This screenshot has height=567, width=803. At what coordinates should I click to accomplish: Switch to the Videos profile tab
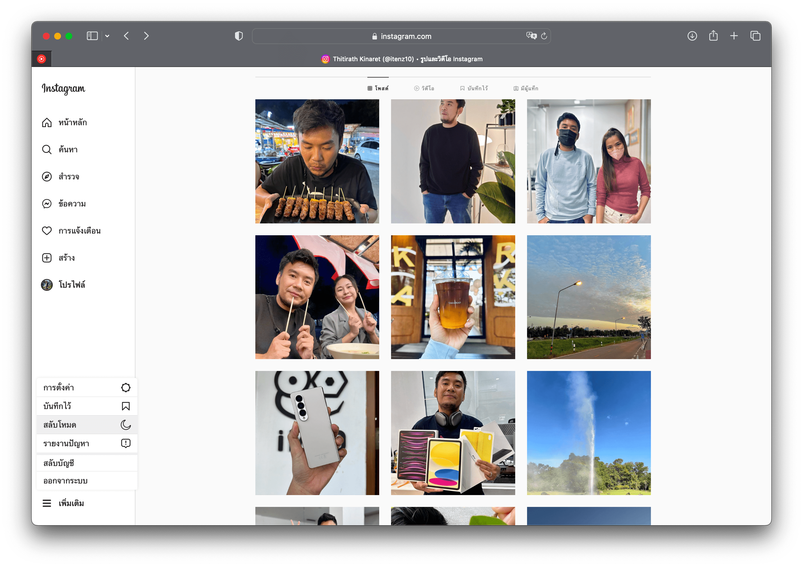click(x=424, y=89)
